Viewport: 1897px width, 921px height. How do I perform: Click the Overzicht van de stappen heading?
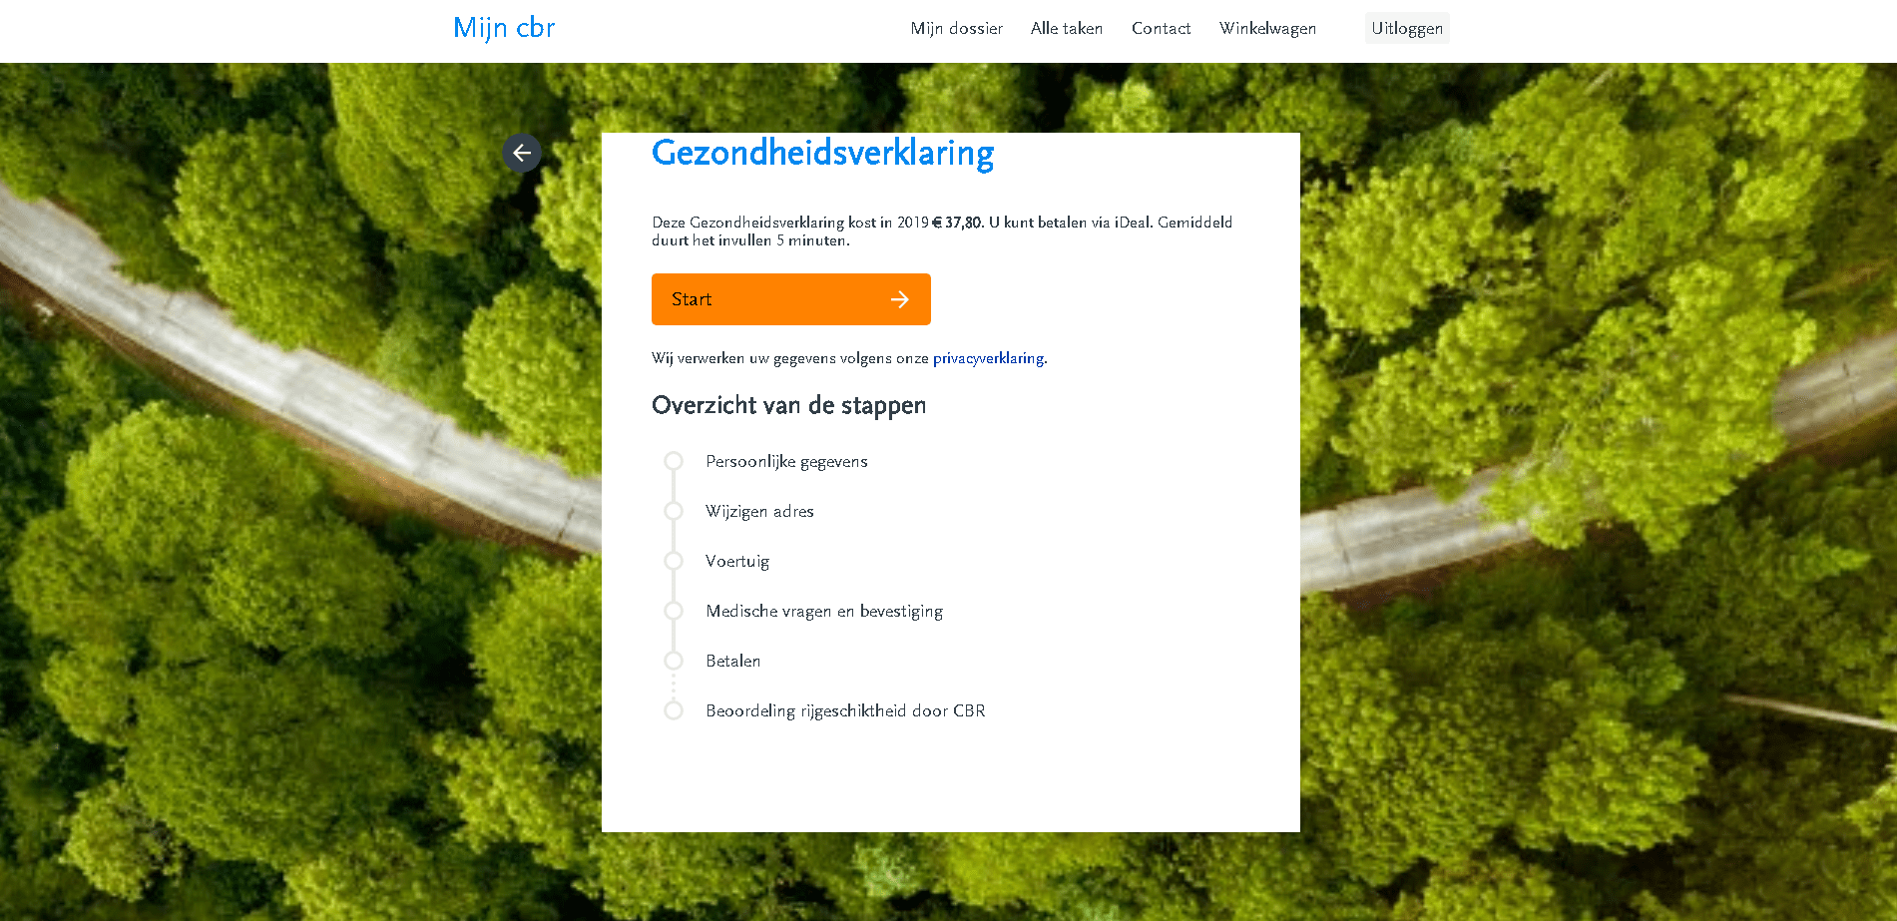pyautogui.click(x=788, y=405)
